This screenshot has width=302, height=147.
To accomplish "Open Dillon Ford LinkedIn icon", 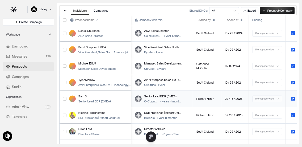I will (x=293, y=132).
